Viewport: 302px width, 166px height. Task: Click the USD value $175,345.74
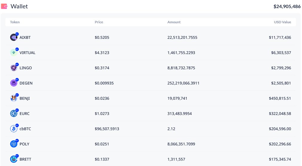tap(280, 159)
